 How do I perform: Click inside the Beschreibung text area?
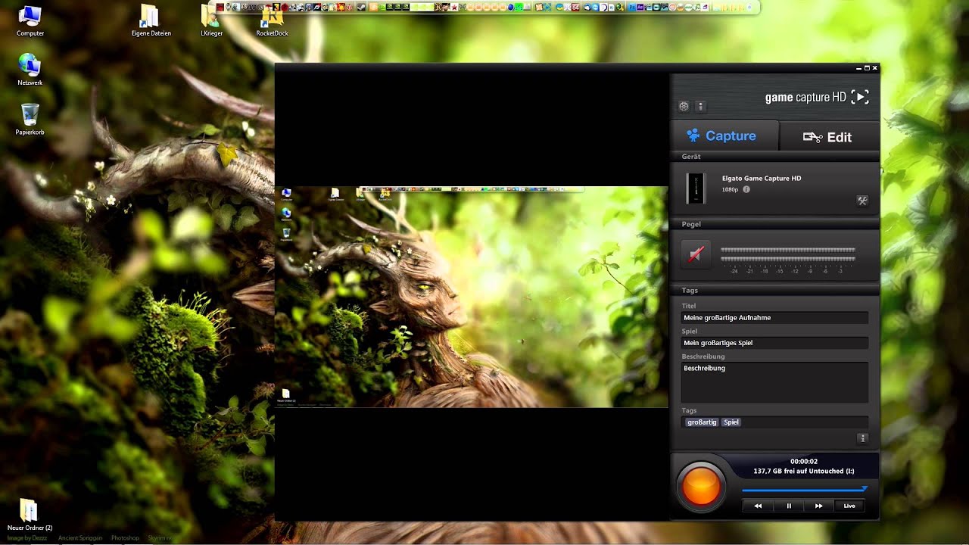click(774, 382)
